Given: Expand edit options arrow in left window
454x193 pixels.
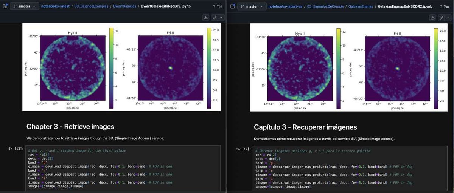Looking at the screenshot, I should pyautogui.click(x=221, y=18).
